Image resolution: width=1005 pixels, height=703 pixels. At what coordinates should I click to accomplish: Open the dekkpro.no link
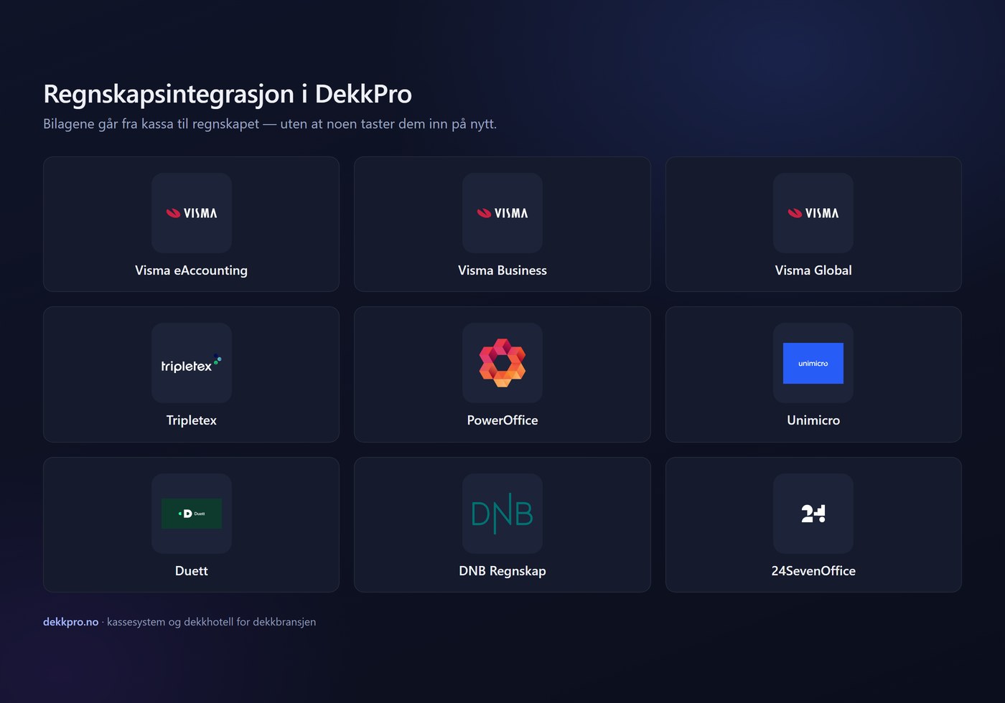(x=70, y=622)
